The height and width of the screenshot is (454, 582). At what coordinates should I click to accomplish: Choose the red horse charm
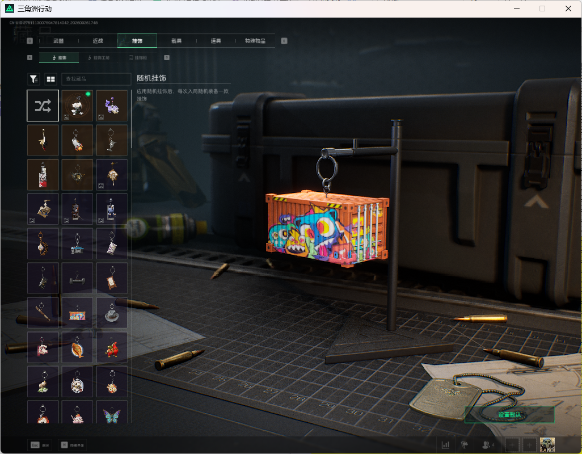[x=112, y=347]
